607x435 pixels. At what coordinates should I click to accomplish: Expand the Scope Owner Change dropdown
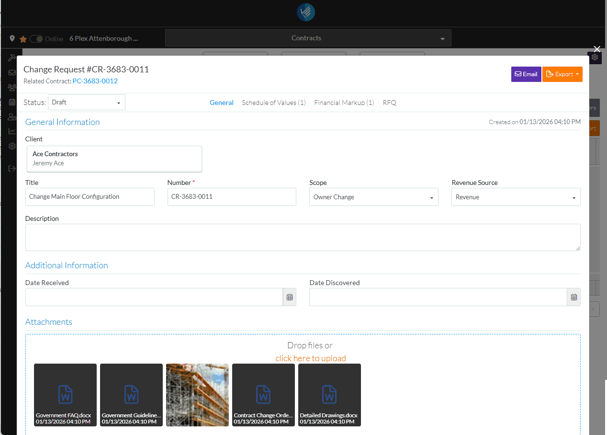[x=373, y=197]
